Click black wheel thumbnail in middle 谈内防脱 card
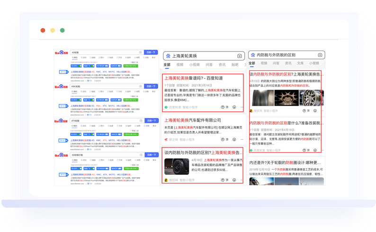The image size is (376, 232). pos(177,166)
